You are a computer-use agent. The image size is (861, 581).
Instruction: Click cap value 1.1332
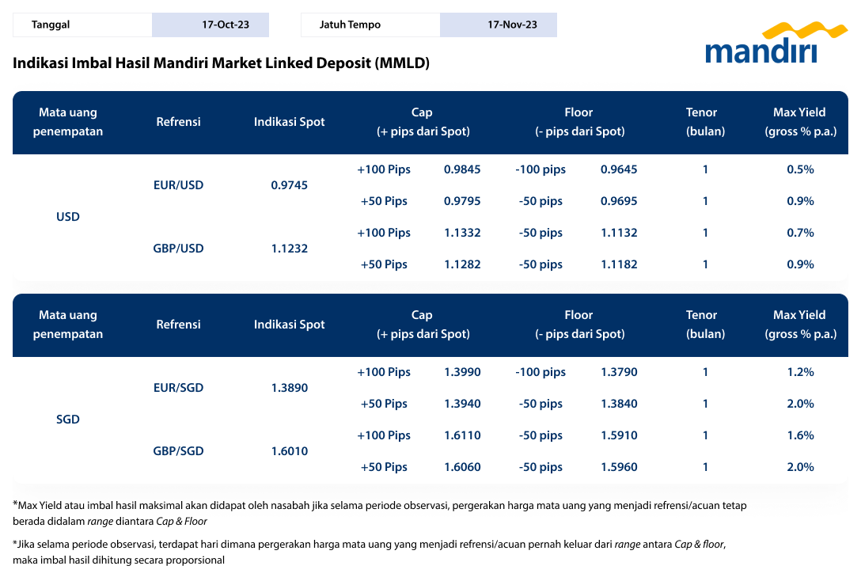(462, 233)
